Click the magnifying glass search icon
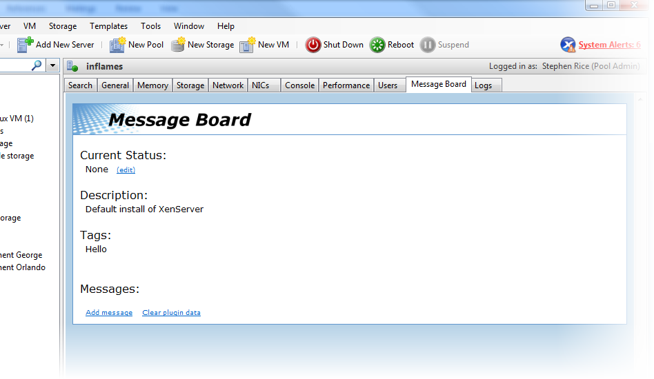The width and height of the screenshot is (654, 379). pyautogui.click(x=37, y=65)
